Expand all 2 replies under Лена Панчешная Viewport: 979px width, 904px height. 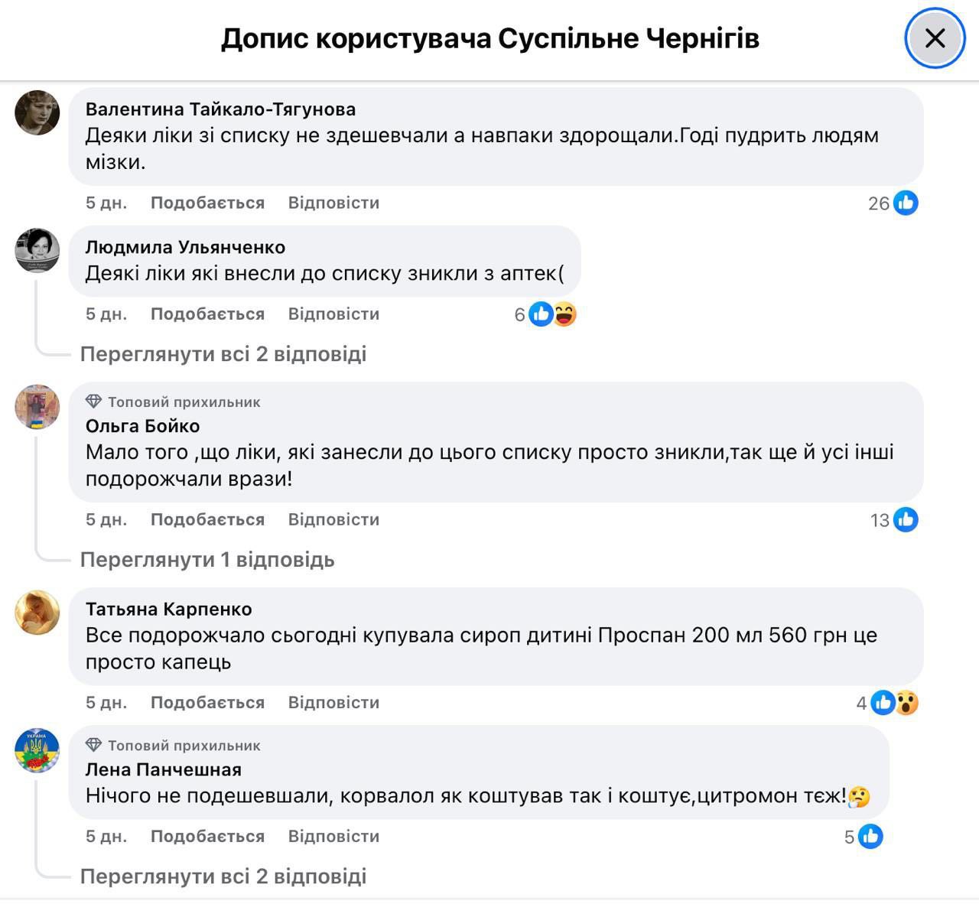pos(223,876)
